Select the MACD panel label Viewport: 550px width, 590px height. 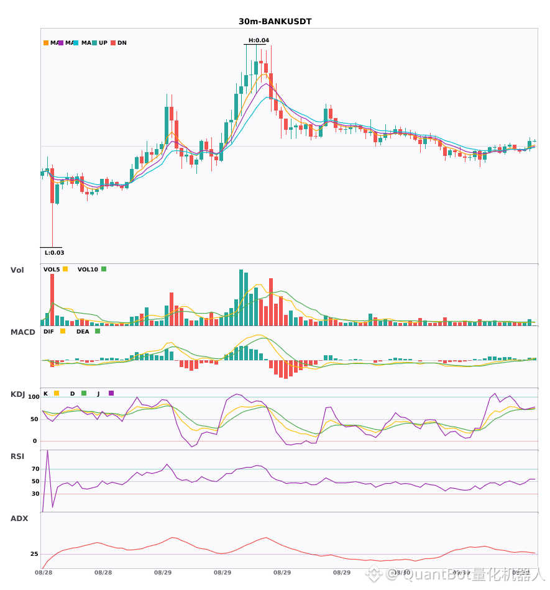pos(22,332)
